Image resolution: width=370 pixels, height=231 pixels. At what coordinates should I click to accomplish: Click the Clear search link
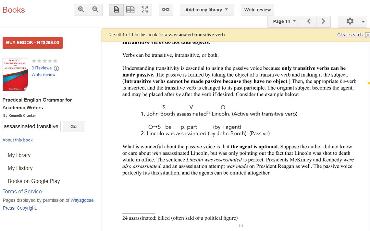(x=350, y=35)
